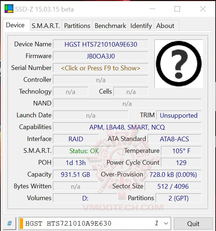Image resolution: width=216 pixels, height=231 pixels.
Task: Open the Partitions tab
Action: tap(77, 26)
